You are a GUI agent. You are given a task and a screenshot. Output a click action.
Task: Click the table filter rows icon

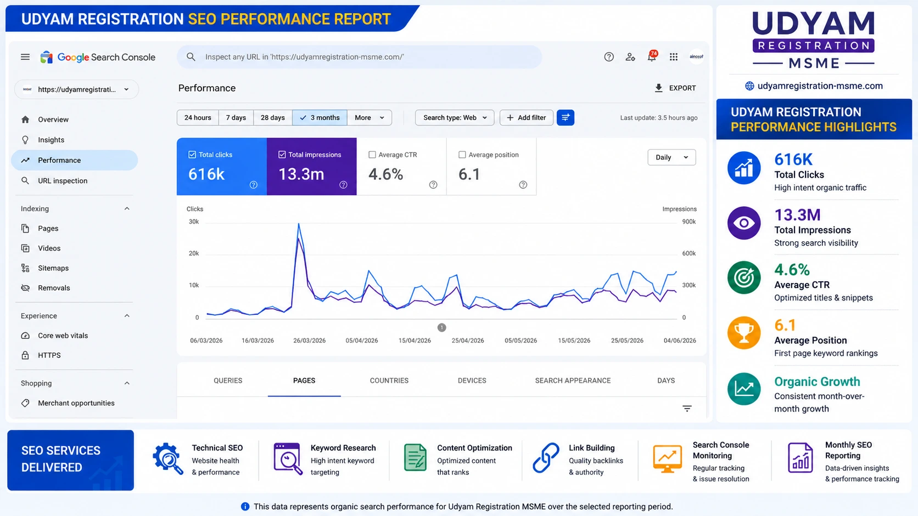coord(687,409)
